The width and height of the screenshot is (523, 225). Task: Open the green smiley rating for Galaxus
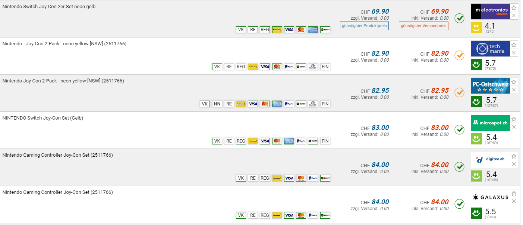click(x=476, y=213)
